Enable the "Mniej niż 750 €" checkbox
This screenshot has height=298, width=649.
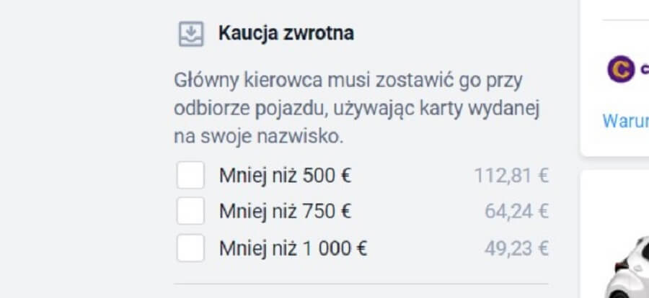pos(190,212)
